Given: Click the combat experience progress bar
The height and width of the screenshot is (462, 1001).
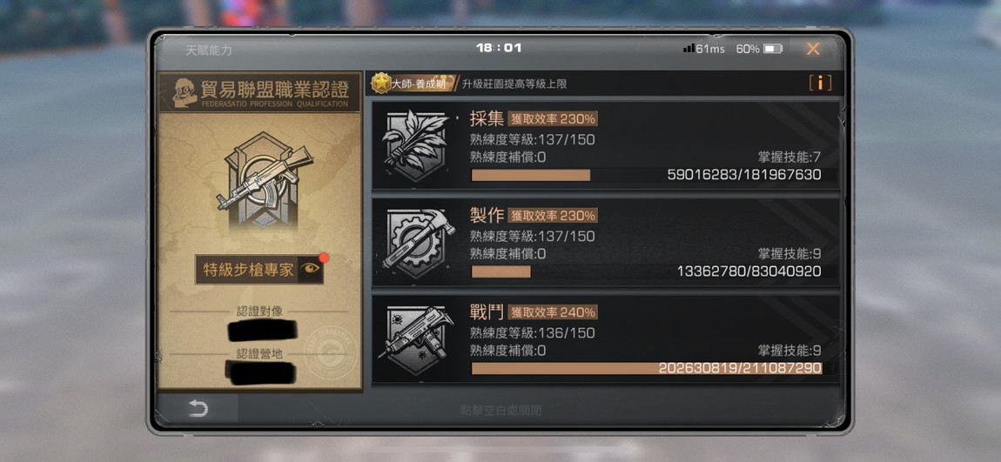Looking at the screenshot, I should 646,368.
